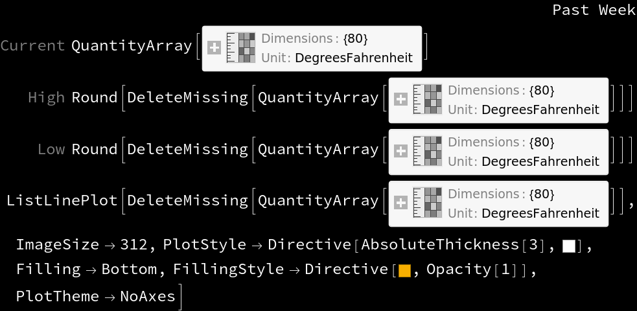Click the ListLinePlot array grid icon
Screen dimensions: 637x311
428,203
